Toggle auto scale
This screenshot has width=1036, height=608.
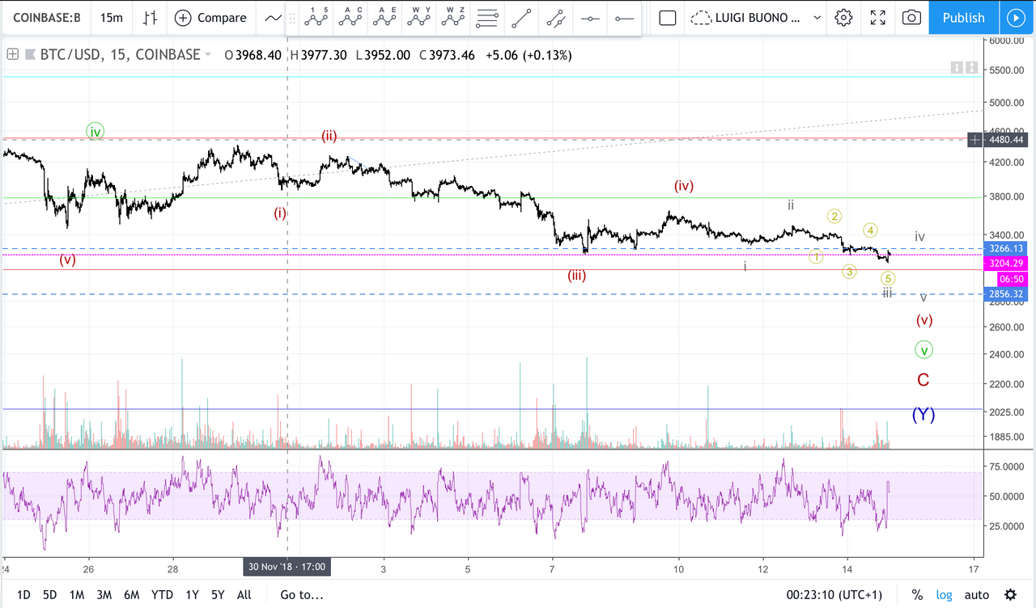click(x=976, y=595)
